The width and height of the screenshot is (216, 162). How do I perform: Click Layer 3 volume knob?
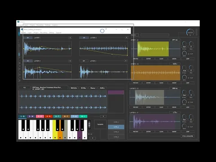click(184, 102)
